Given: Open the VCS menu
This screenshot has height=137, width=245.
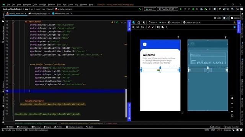Looking at the screenshot, I should [77, 5].
